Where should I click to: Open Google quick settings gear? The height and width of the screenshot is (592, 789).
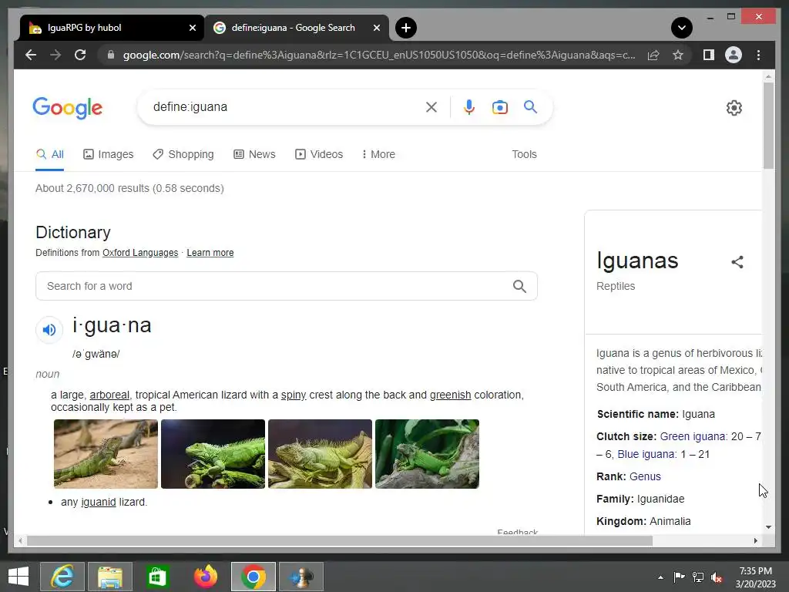pos(734,107)
